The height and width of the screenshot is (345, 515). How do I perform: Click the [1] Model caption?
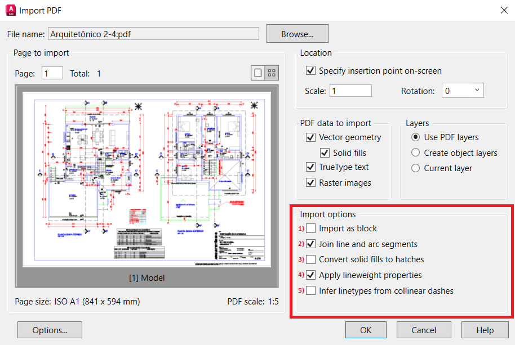147,278
